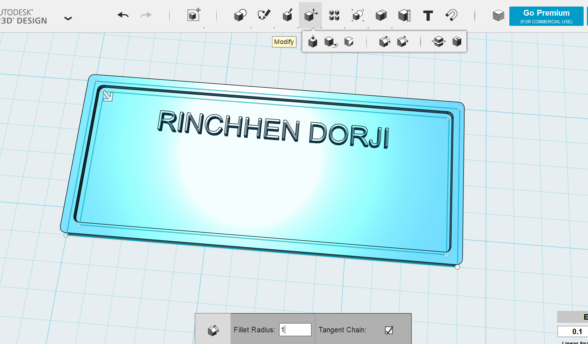Open the 123D Design application menu dropdown
Screen dimensions: 588x344
coord(68,18)
